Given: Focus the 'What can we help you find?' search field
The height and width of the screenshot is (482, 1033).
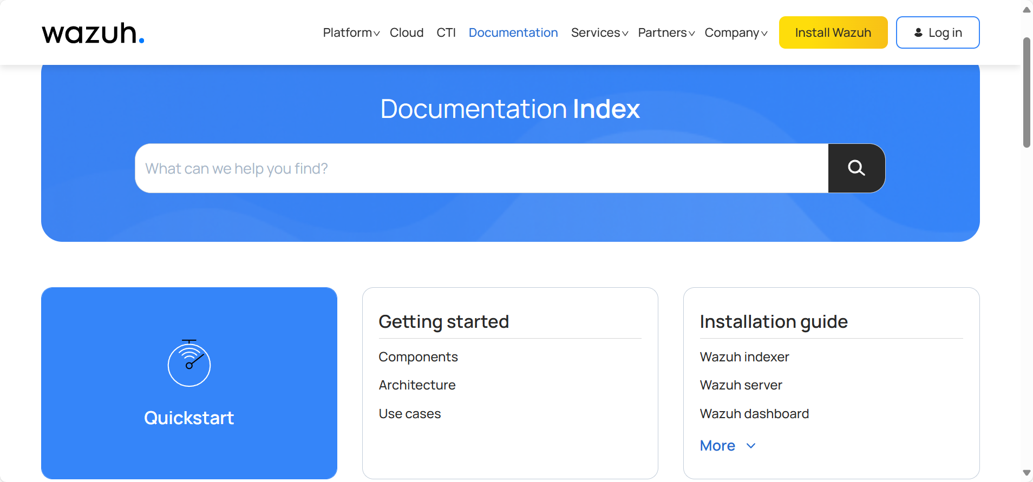Looking at the screenshot, I should pyautogui.click(x=482, y=168).
